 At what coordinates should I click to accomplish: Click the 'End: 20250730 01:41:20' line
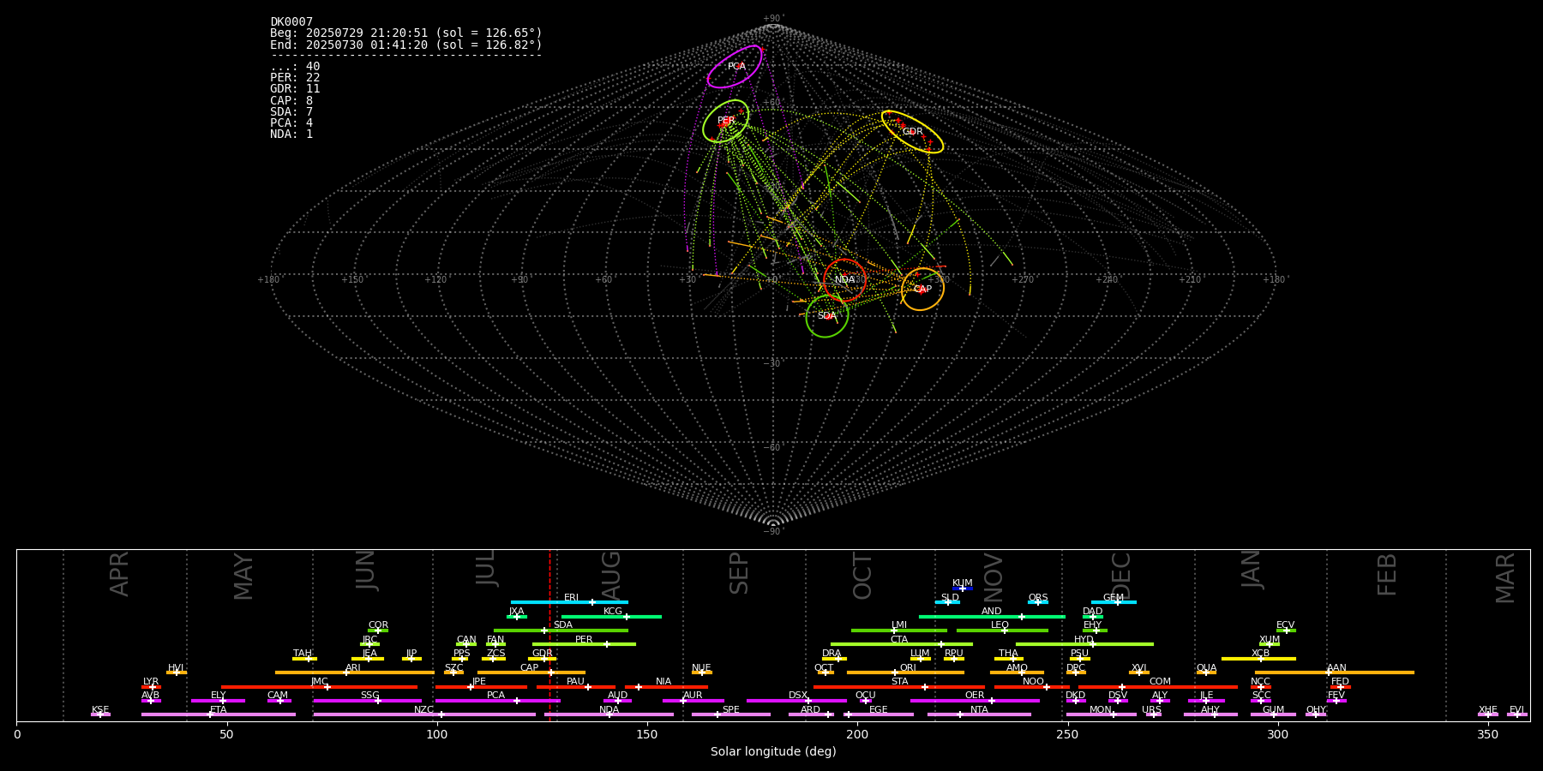point(406,45)
